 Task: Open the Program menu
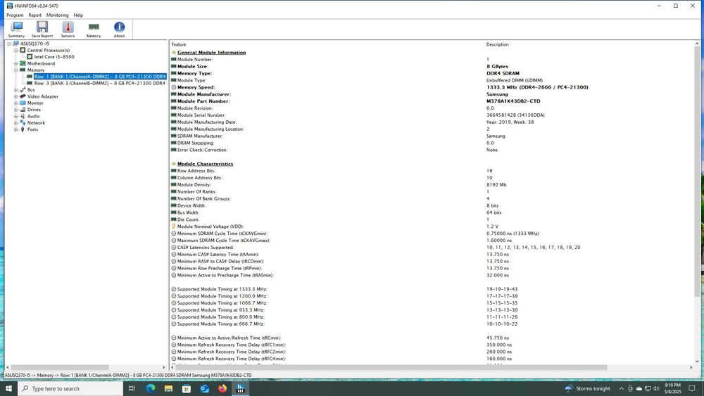click(15, 15)
